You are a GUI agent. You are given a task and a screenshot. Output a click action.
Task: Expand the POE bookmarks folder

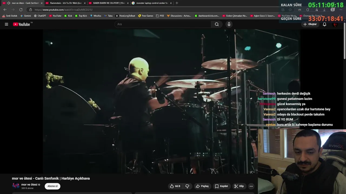pyautogui.click(x=160, y=16)
